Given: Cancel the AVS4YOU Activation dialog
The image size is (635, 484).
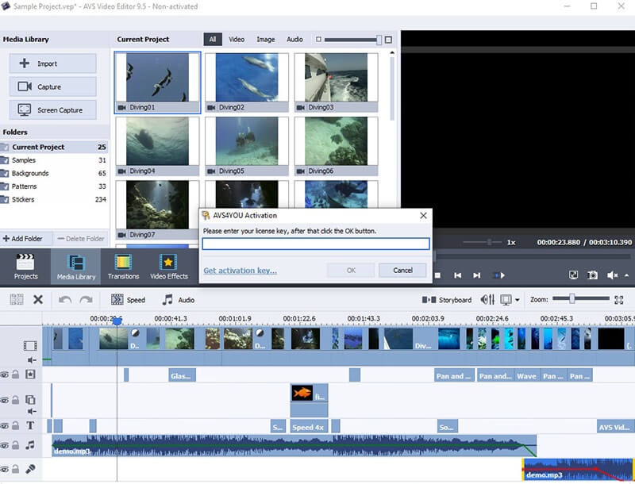Looking at the screenshot, I should [x=402, y=271].
